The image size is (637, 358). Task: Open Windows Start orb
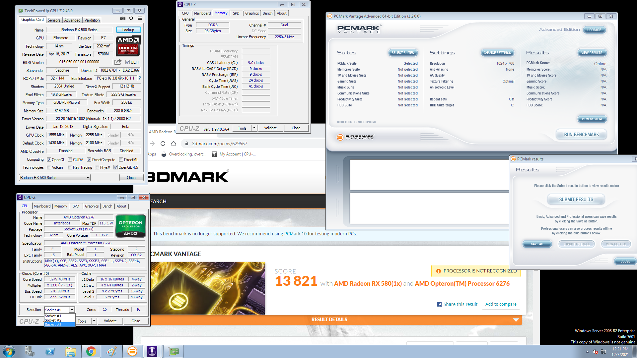(x=9, y=351)
